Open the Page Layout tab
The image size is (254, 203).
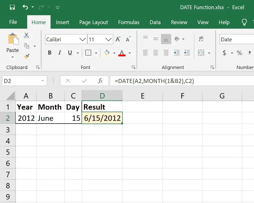[x=94, y=22]
